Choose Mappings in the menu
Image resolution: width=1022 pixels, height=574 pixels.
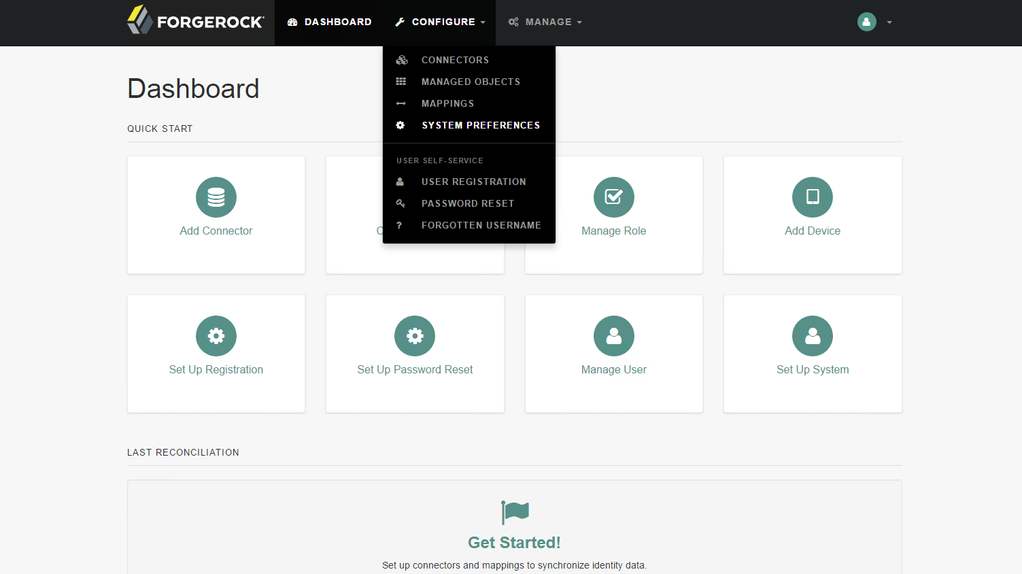tap(469, 103)
